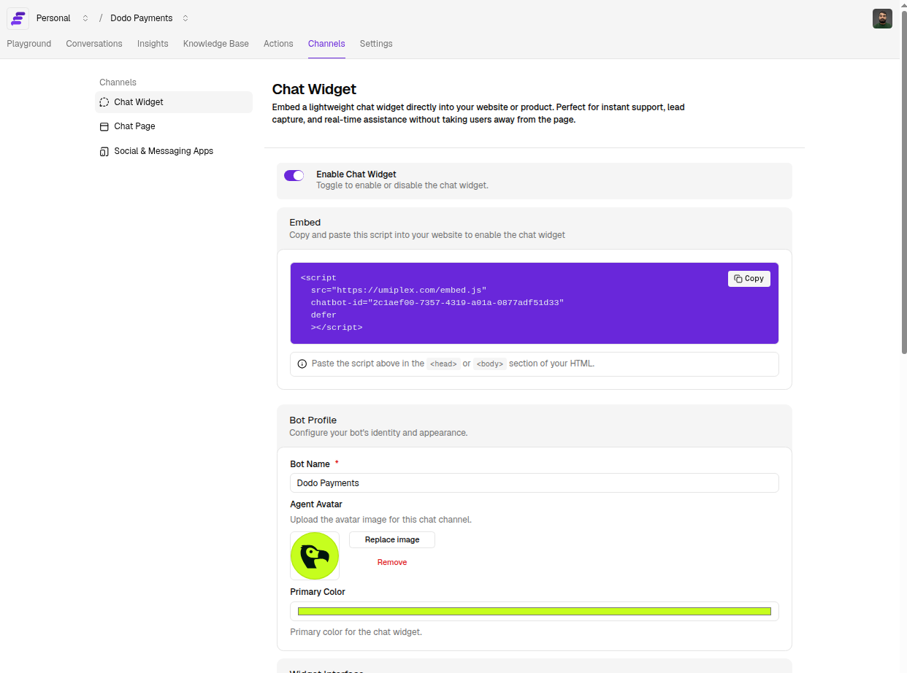907x673 pixels.
Task: Click the Chat Page sidebar icon
Action: [x=104, y=126]
